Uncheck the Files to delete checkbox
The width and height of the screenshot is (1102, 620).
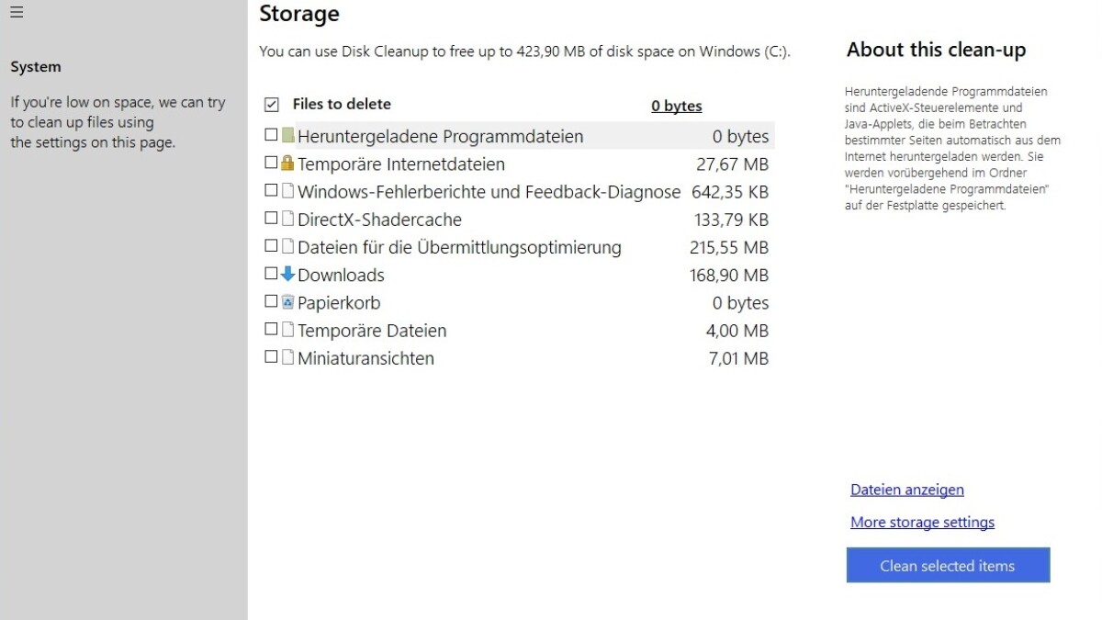coord(271,105)
